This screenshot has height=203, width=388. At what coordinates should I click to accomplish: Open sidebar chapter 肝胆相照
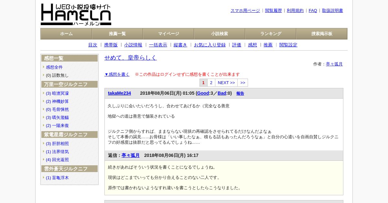click(x=57, y=144)
